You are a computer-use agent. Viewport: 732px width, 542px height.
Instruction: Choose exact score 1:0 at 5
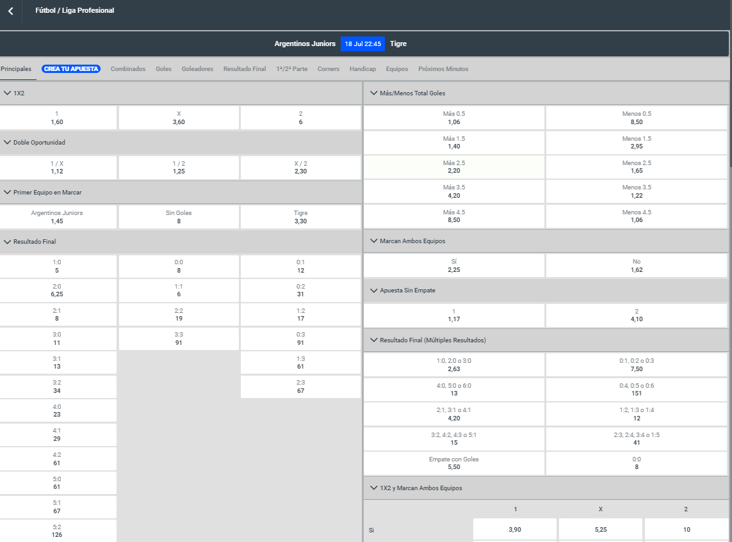click(x=57, y=266)
